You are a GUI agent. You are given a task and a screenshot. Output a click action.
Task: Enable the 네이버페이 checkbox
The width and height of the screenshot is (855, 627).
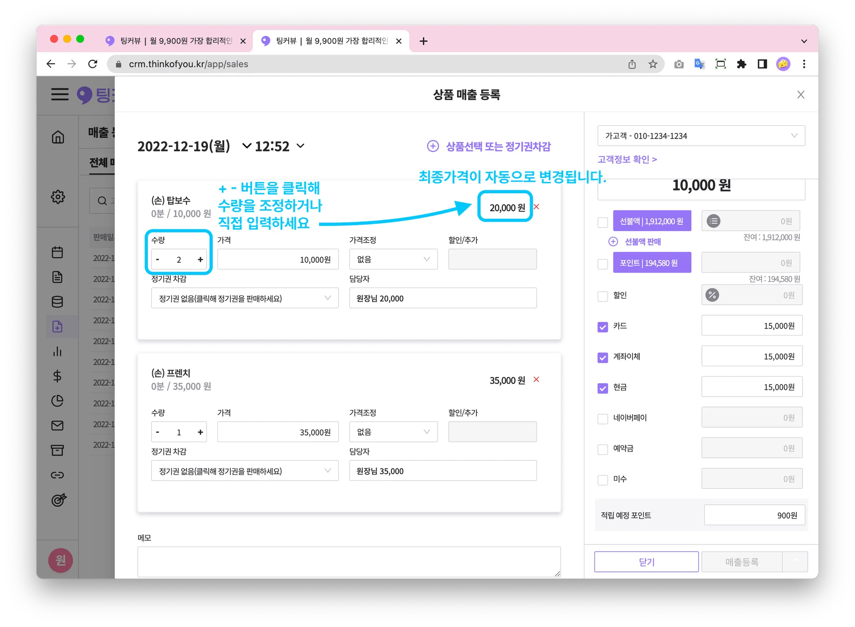(602, 419)
